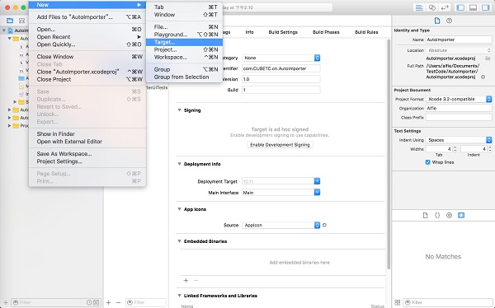Open the code snippet library icon
This screenshot has height=308, width=495.
tap(437, 215)
